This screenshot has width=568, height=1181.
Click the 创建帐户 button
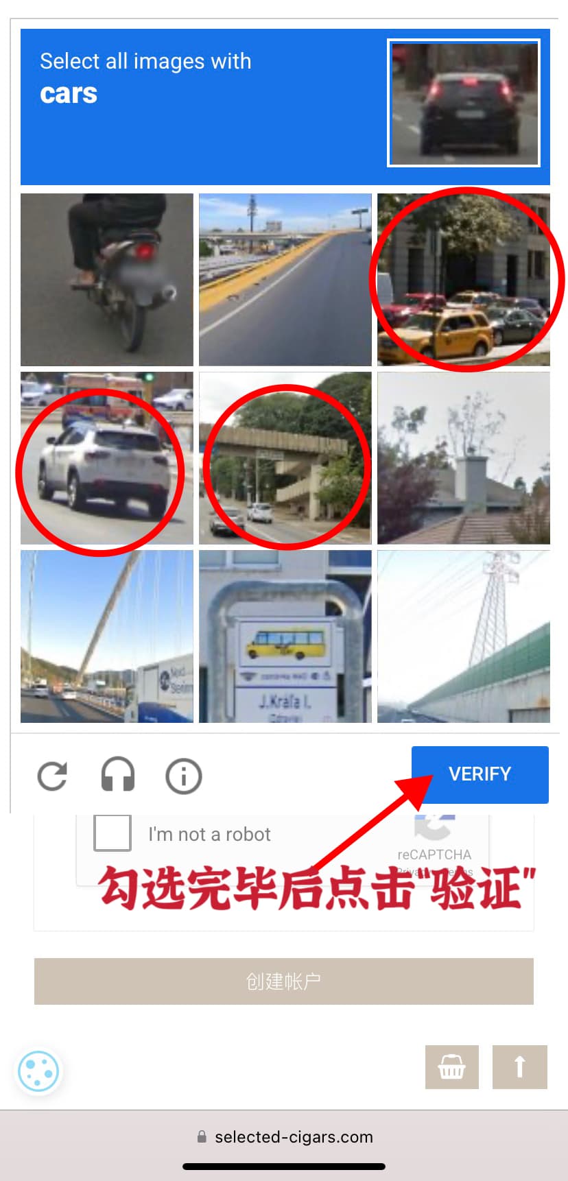click(x=284, y=981)
